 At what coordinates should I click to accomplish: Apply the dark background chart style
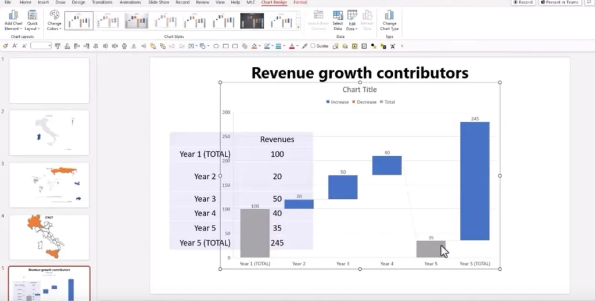tap(252, 20)
